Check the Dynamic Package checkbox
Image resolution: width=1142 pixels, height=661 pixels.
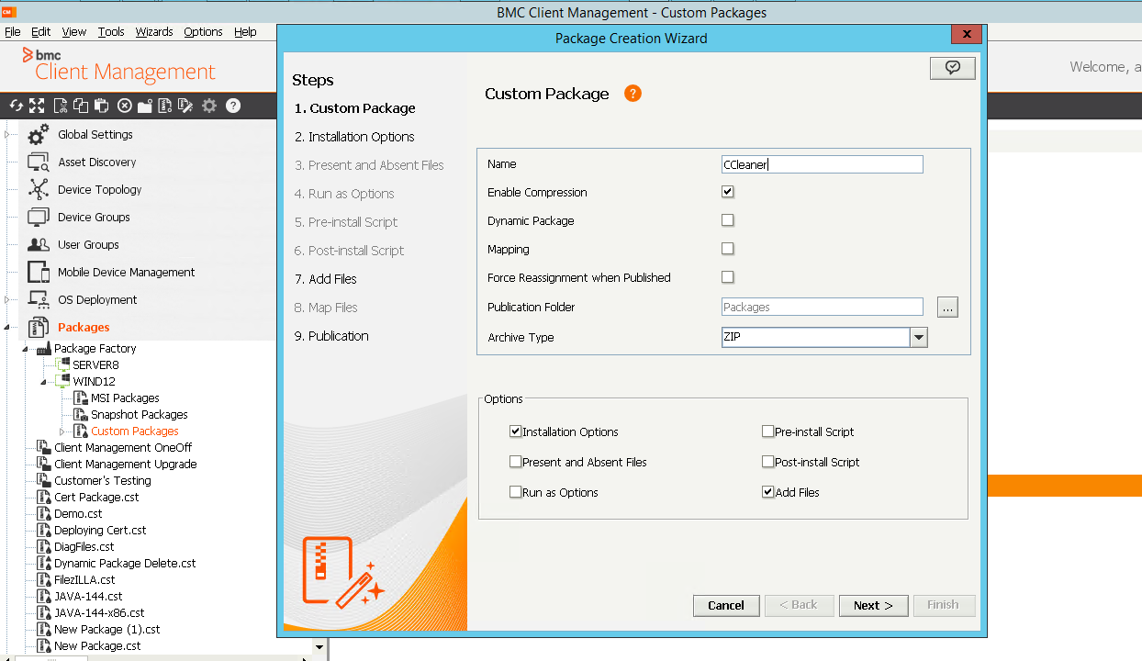click(x=728, y=220)
